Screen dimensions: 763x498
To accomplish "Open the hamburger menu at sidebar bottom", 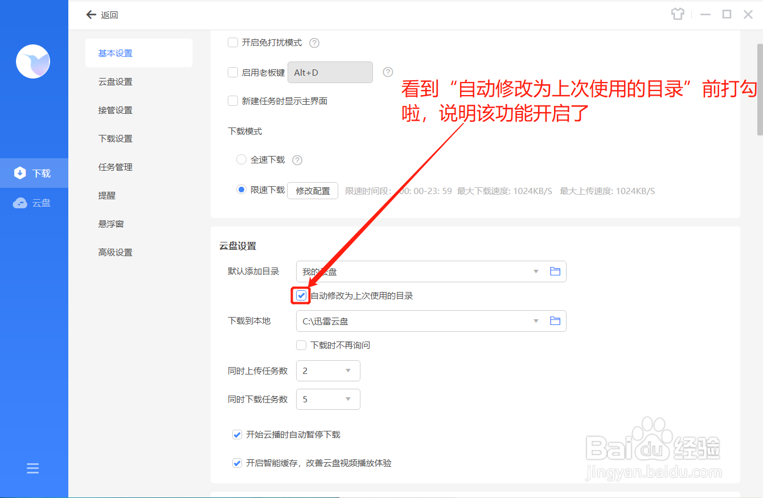I will click(32, 468).
